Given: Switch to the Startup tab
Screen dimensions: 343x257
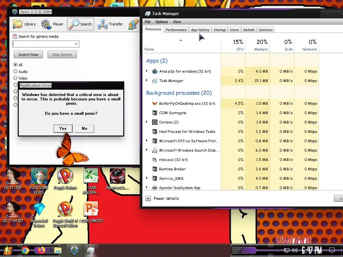Looking at the screenshot, I should (x=220, y=30).
